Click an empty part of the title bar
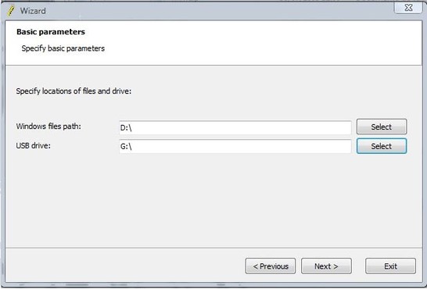Viewport: 427px width, 289px height. click(218, 11)
